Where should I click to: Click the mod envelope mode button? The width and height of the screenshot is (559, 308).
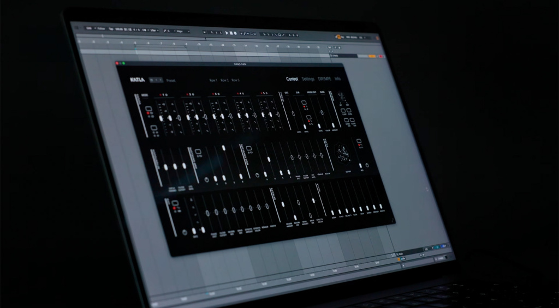248,148
